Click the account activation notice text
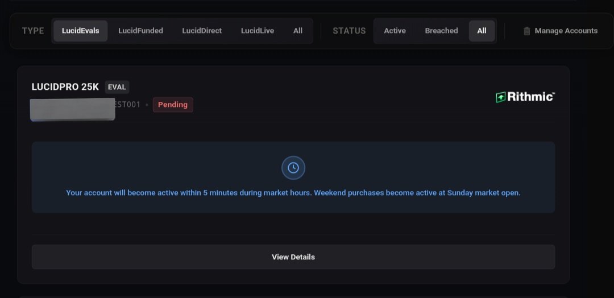Screen dimensions: 614x298 (293, 193)
